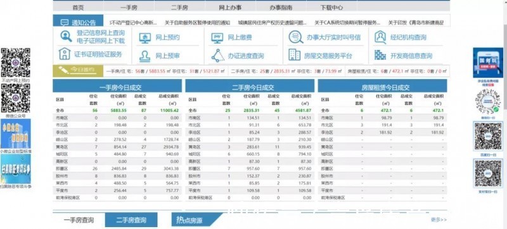Open the 首页 navigation tab
Image resolution: width=507 pixels, height=229 pixels.
tap(78, 7)
